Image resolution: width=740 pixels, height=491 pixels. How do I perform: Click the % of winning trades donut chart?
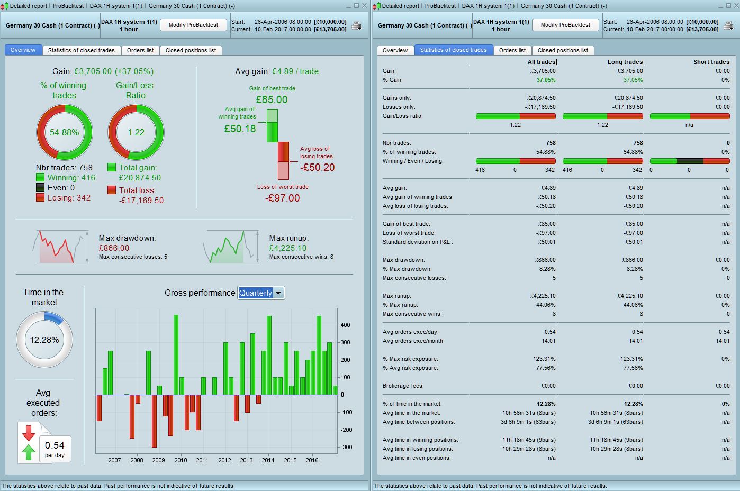pyautogui.click(x=65, y=132)
